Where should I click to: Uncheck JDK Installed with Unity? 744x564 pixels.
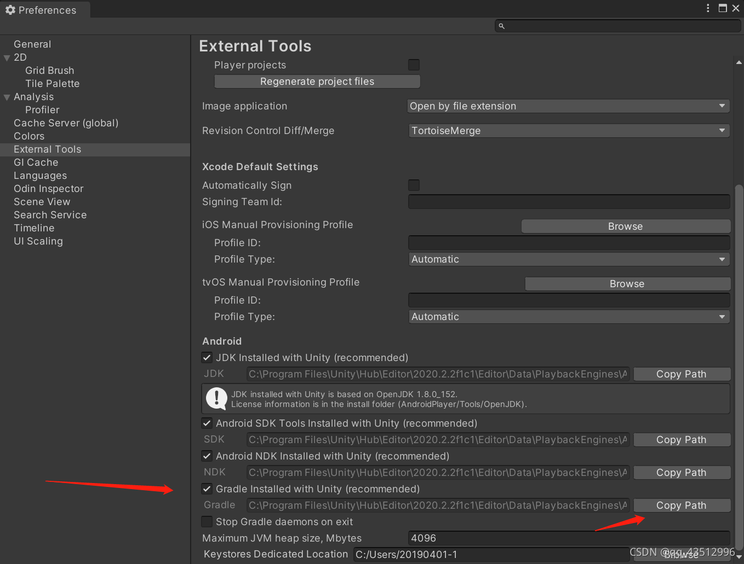pyautogui.click(x=207, y=357)
